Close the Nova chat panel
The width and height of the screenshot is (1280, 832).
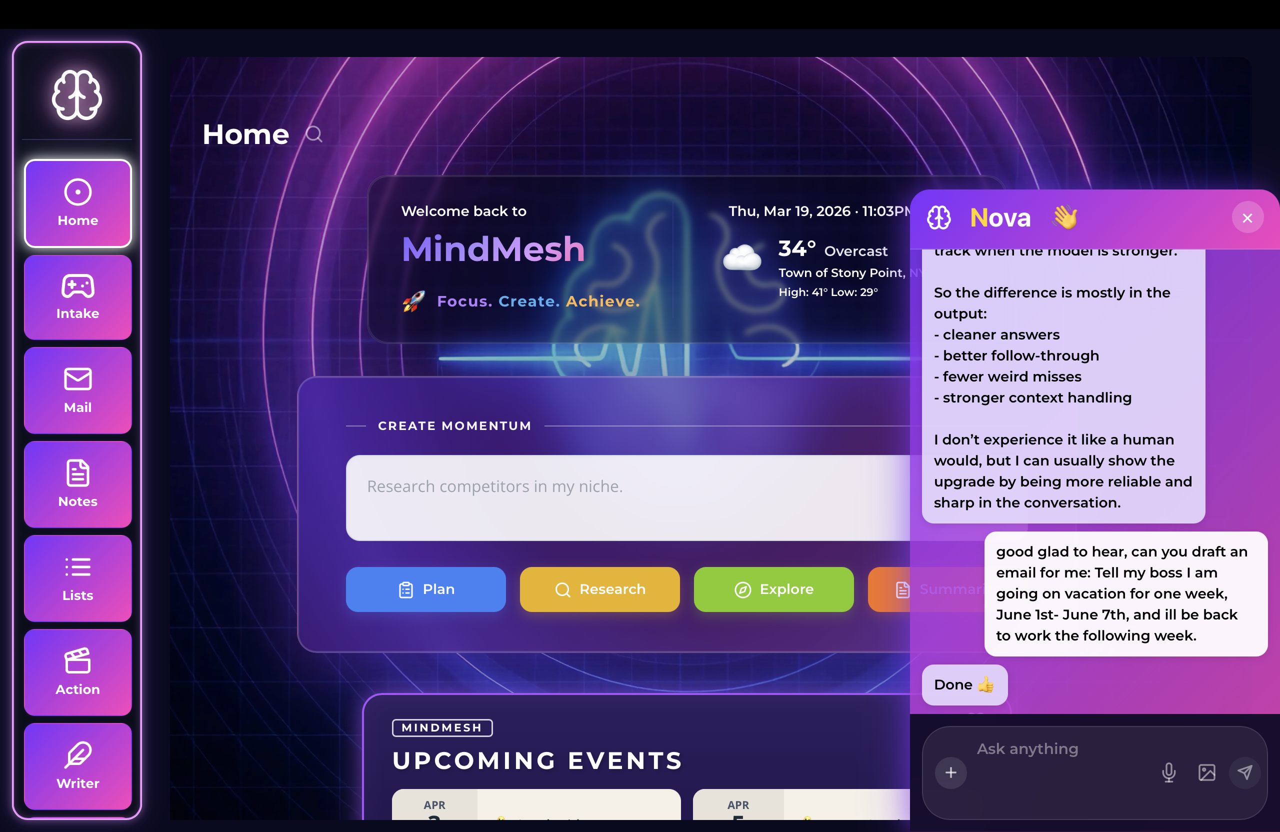pyautogui.click(x=1247, y=218)
